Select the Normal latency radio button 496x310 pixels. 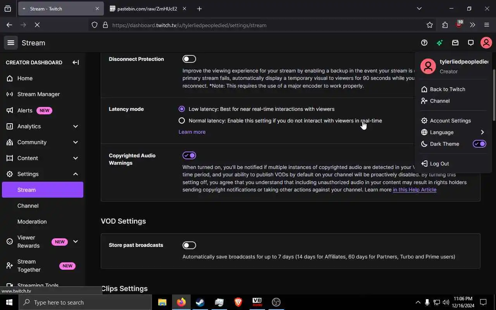pyautogui.click(x=182, y=121)
